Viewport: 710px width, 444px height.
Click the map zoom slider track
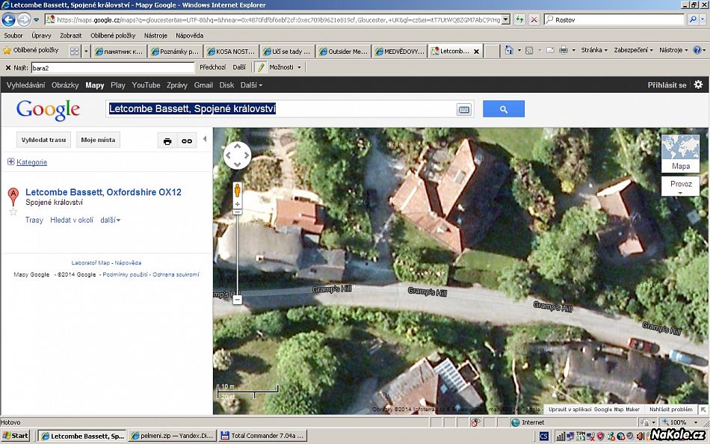[x=238, y=254]
